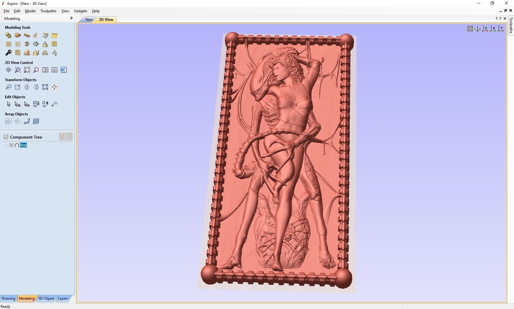The height and width of the screenshot is (309, 514).
Task: Open the Nesting part layout icon
Action: pyautogui.click(x=36, y=121)
